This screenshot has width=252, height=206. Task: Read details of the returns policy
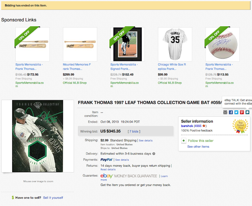(108, 169)
